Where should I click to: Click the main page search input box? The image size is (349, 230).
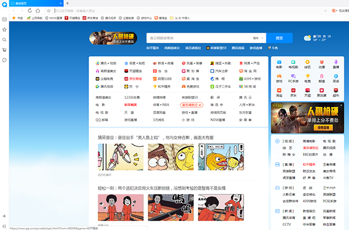[199, 38]
